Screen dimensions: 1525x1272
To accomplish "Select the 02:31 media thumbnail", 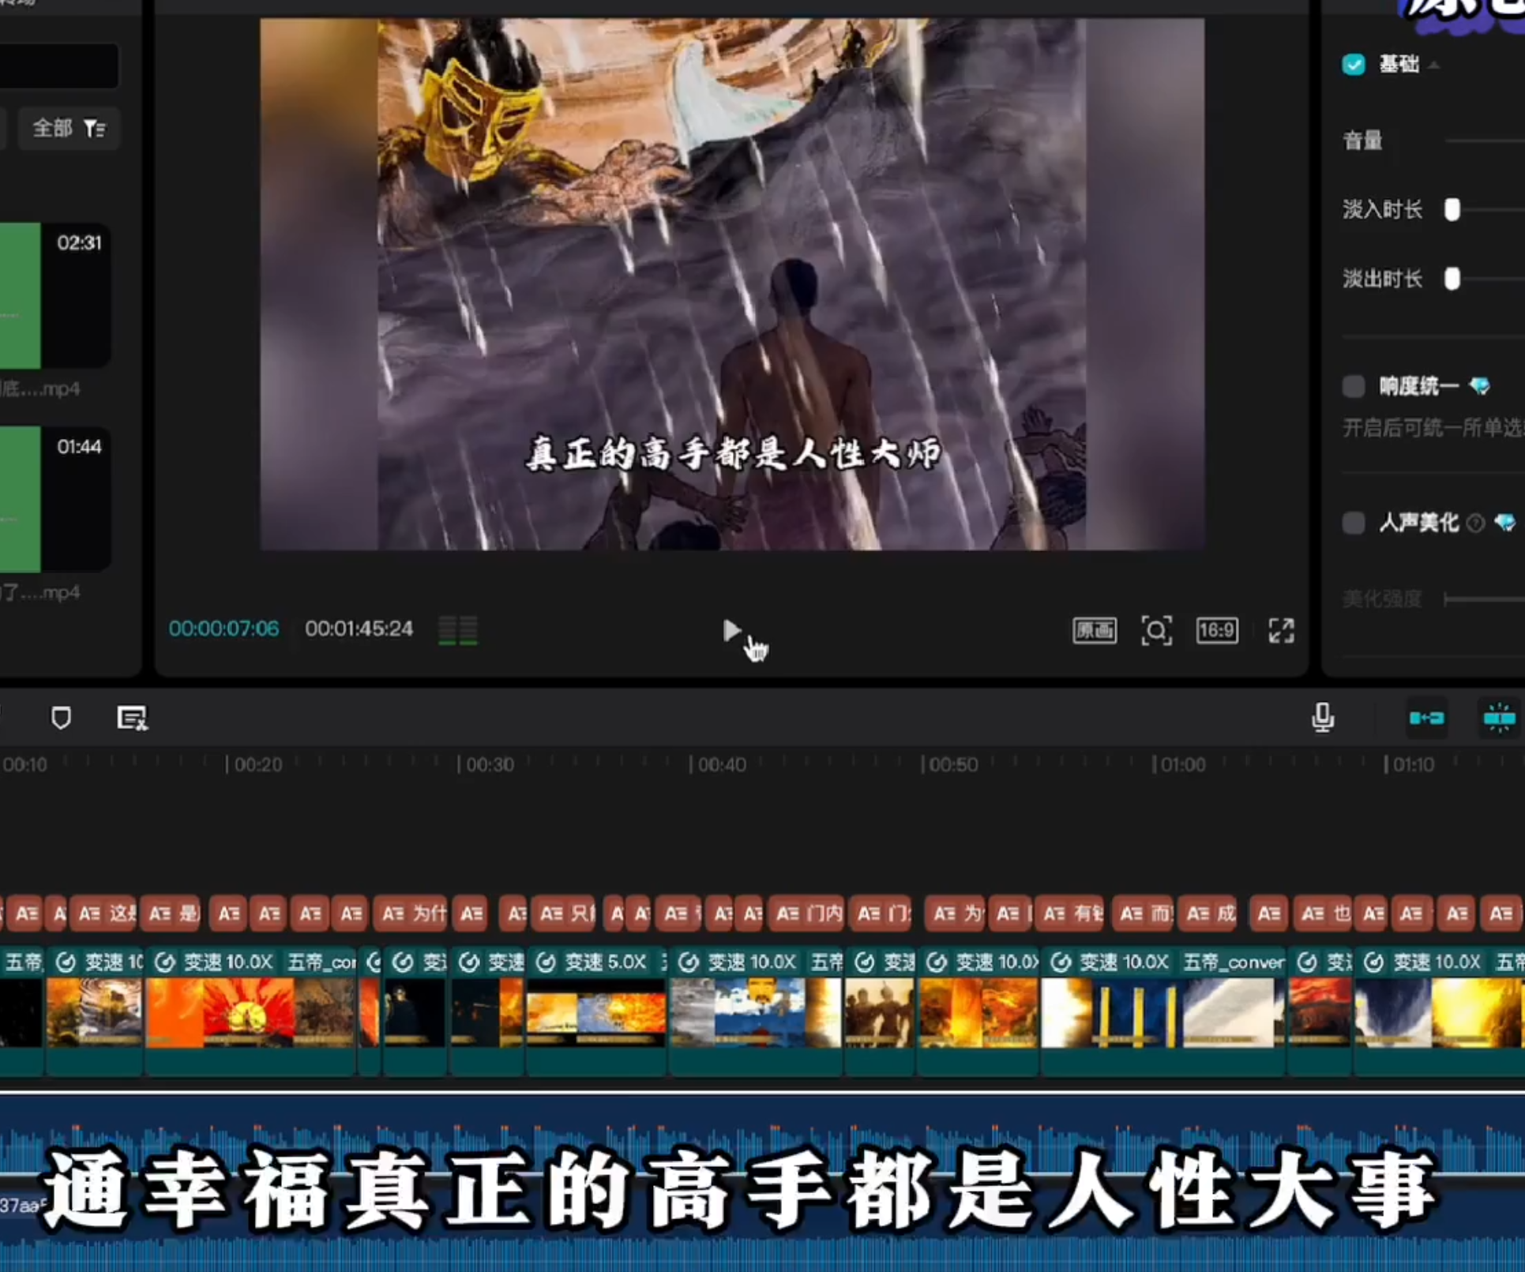I will click(x=54, y=295).
